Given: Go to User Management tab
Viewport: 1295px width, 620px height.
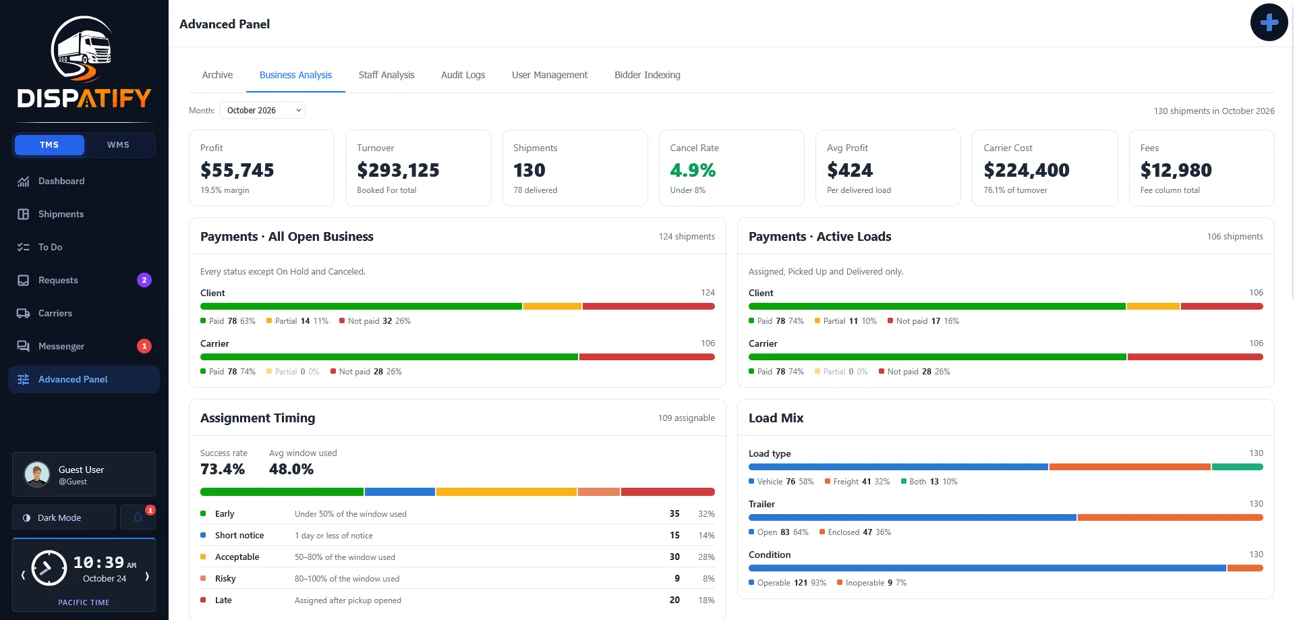Looking at the screenshot, I should [x=550, y=75].
